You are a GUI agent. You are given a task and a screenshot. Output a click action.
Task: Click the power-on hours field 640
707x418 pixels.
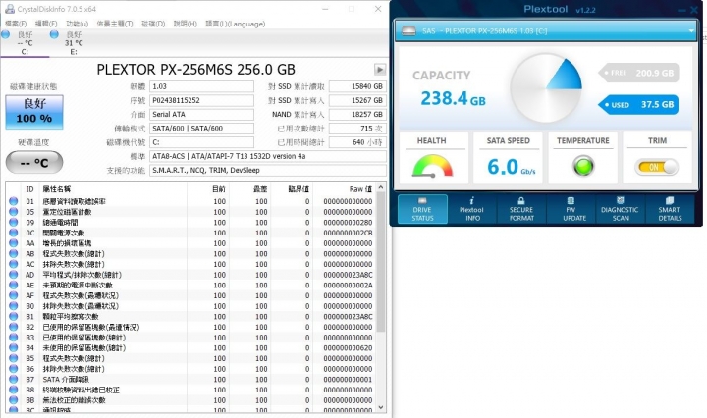[357, 142]
